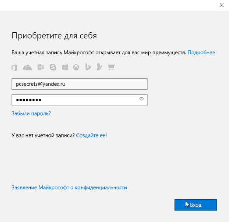
Task: Focus the password input field
Action: (x=79, y=100)
